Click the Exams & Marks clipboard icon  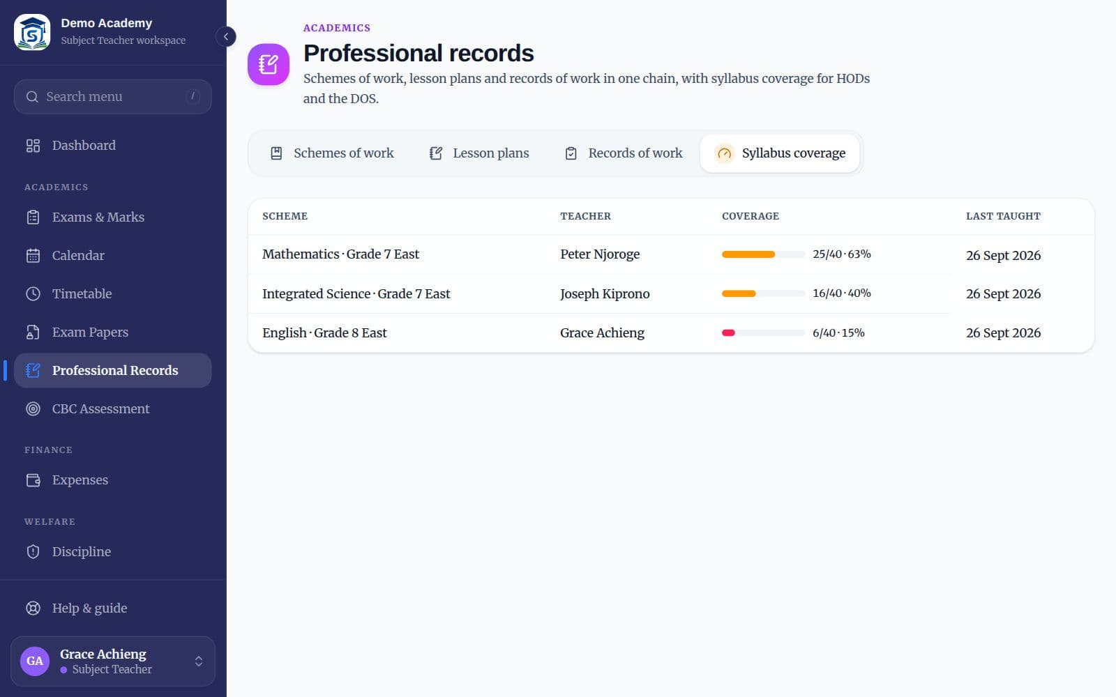[x=33, y=217]
